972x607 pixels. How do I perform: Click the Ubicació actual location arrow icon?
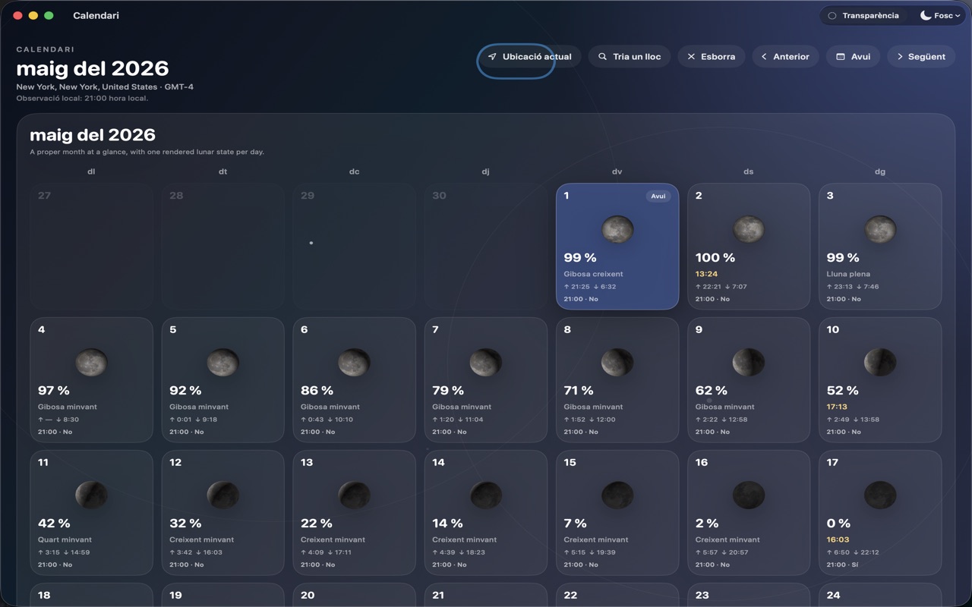click(x=492, y=57)
